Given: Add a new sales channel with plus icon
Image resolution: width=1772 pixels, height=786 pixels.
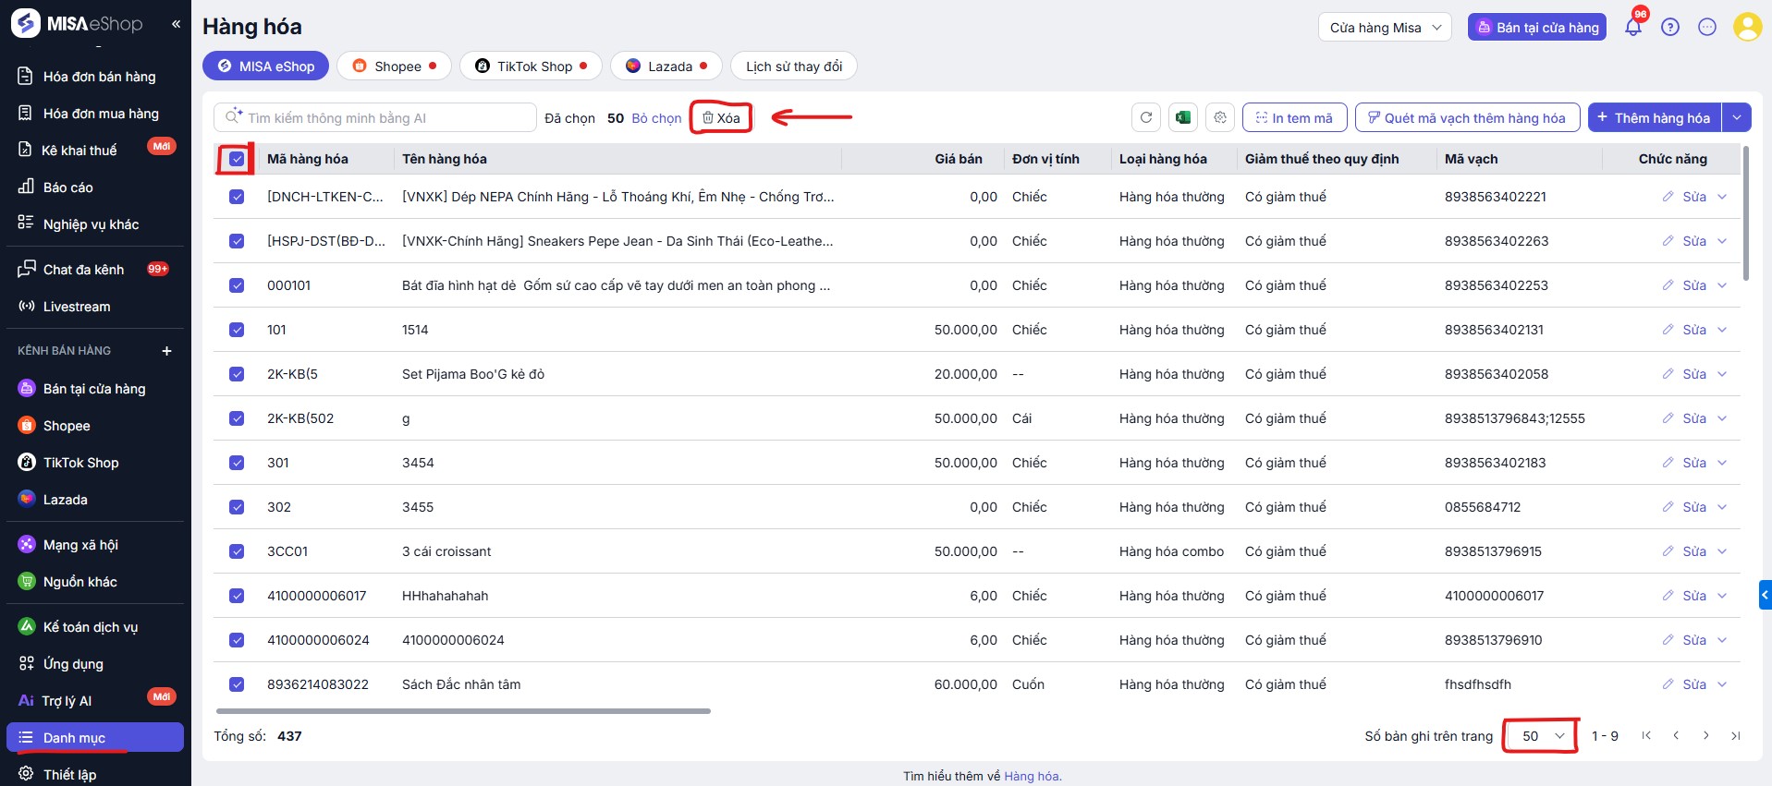Looking at the screenshot, I should (167, 351).
